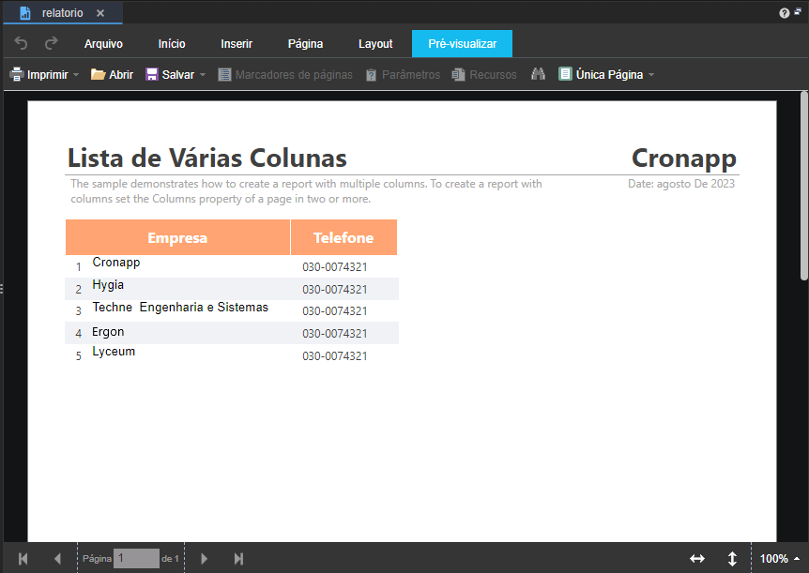Switch to the Início tab
809x573 pixels.
pos(172,44)
